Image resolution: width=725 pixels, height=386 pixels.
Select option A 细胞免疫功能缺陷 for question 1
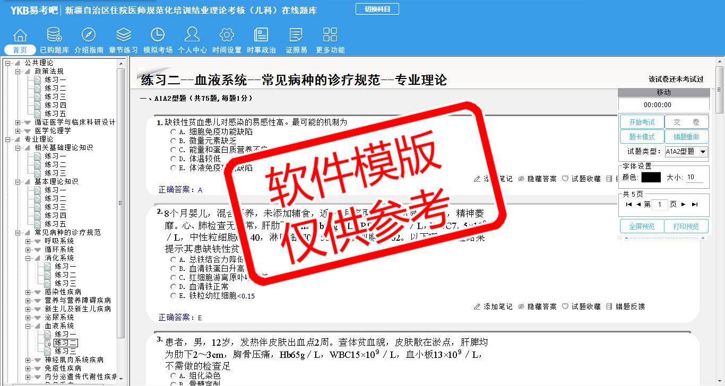tap(173, 131)
